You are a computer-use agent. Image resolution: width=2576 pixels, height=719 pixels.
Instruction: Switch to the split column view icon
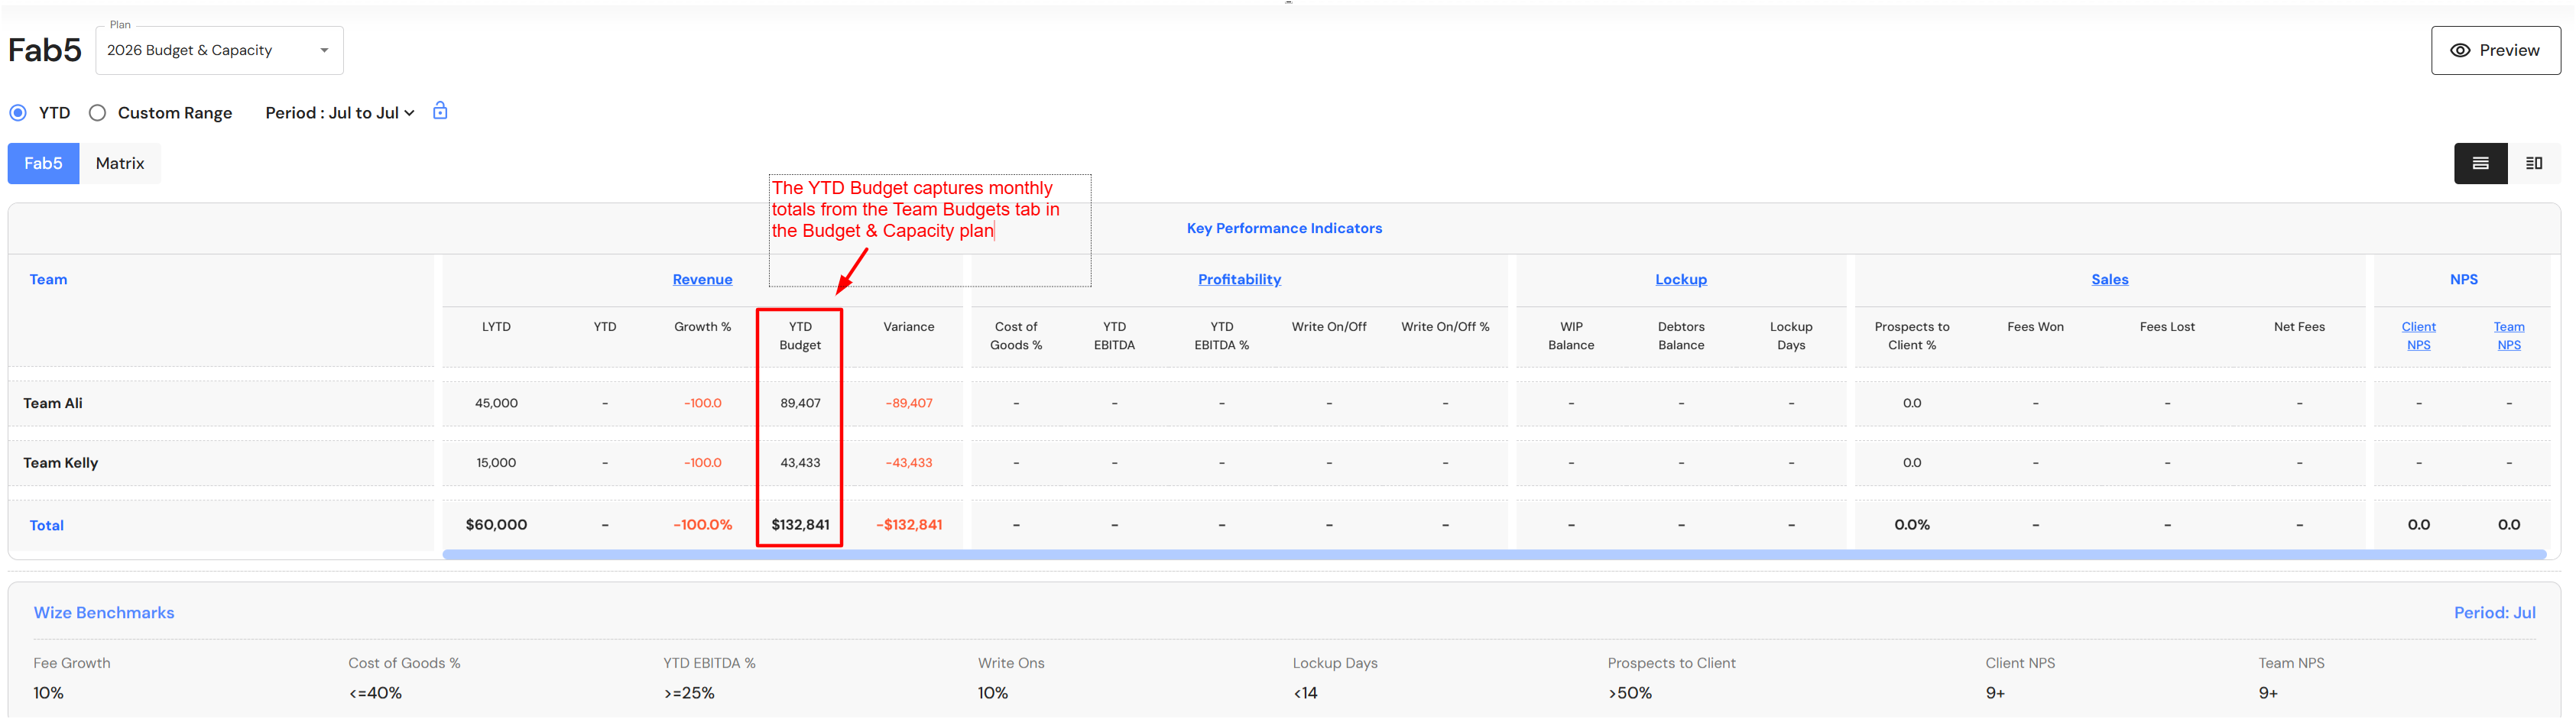coord(2534,163)
